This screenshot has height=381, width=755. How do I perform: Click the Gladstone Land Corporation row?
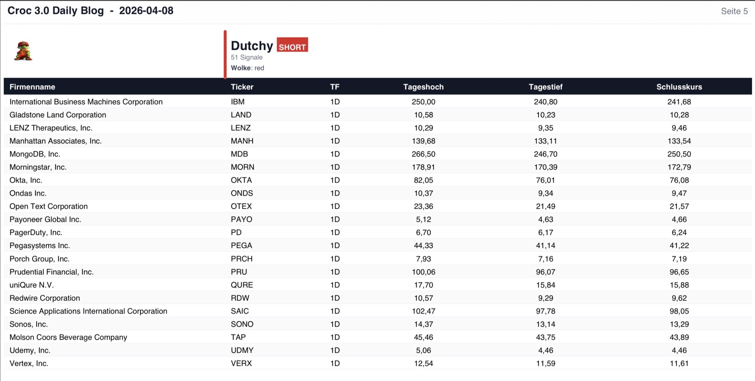(58, 115)
